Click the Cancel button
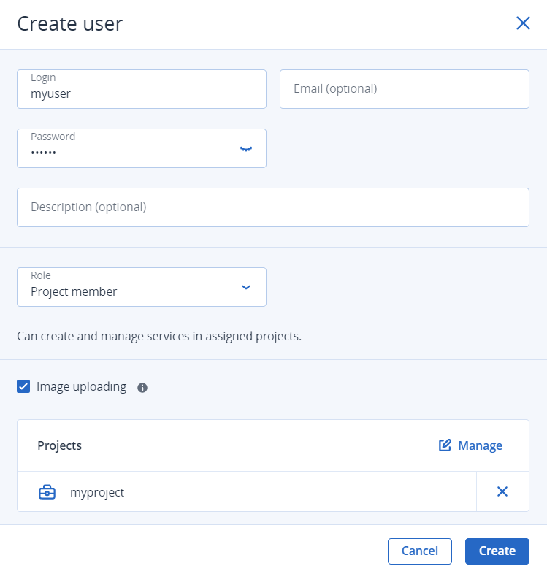The width and height of the screenshot is (547, 574). tap(420, 551)
